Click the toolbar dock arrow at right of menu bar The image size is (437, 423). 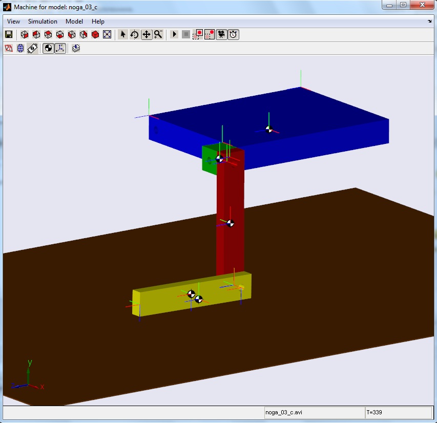[x=430, y=22]
